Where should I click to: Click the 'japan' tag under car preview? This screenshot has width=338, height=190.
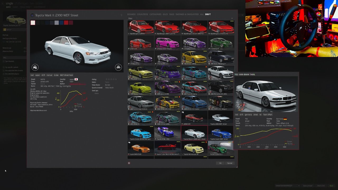[x=37, y=75]
